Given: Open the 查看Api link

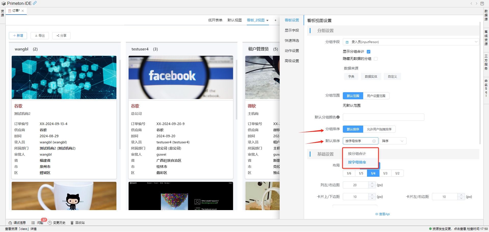Looking at the screenshot, I should 383,214.
